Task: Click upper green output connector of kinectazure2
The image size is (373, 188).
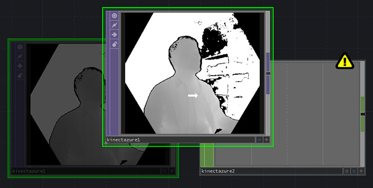Action: point(363,104)
